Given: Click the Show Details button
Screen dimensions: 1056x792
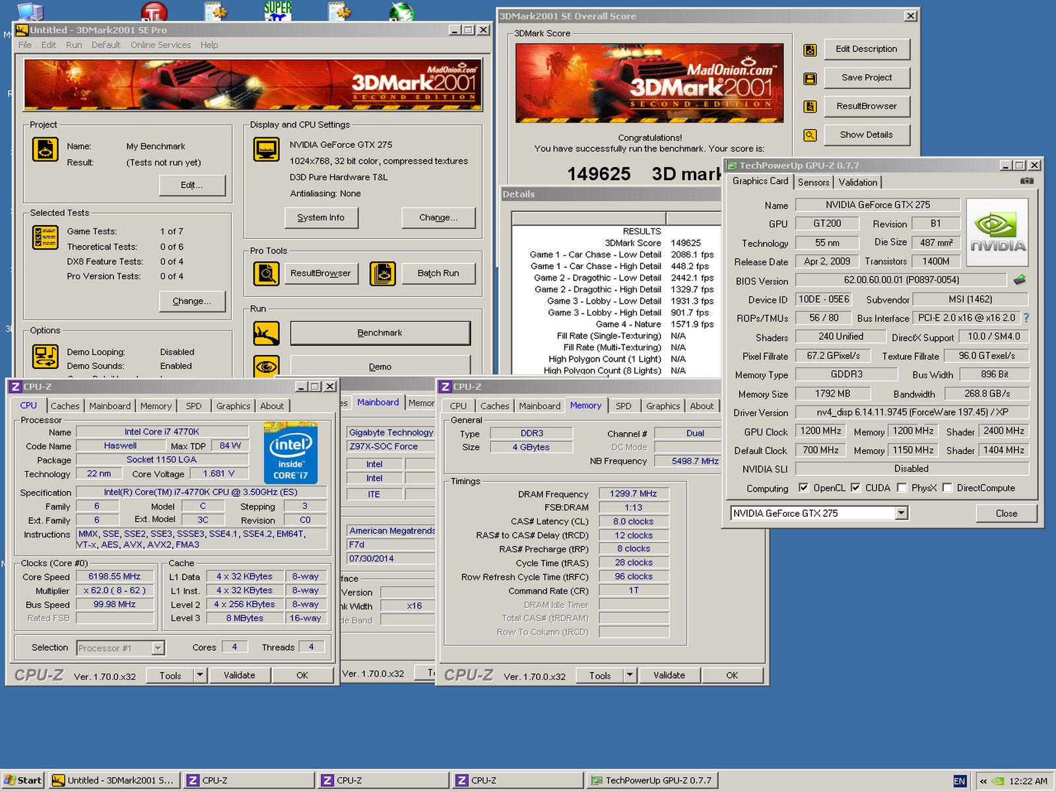Looking at the screenshot, I should click(867, 135).
